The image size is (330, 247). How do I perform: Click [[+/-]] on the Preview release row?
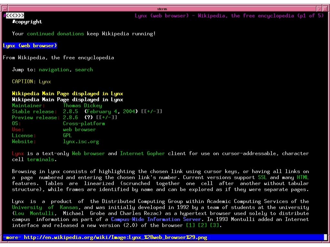106,117
